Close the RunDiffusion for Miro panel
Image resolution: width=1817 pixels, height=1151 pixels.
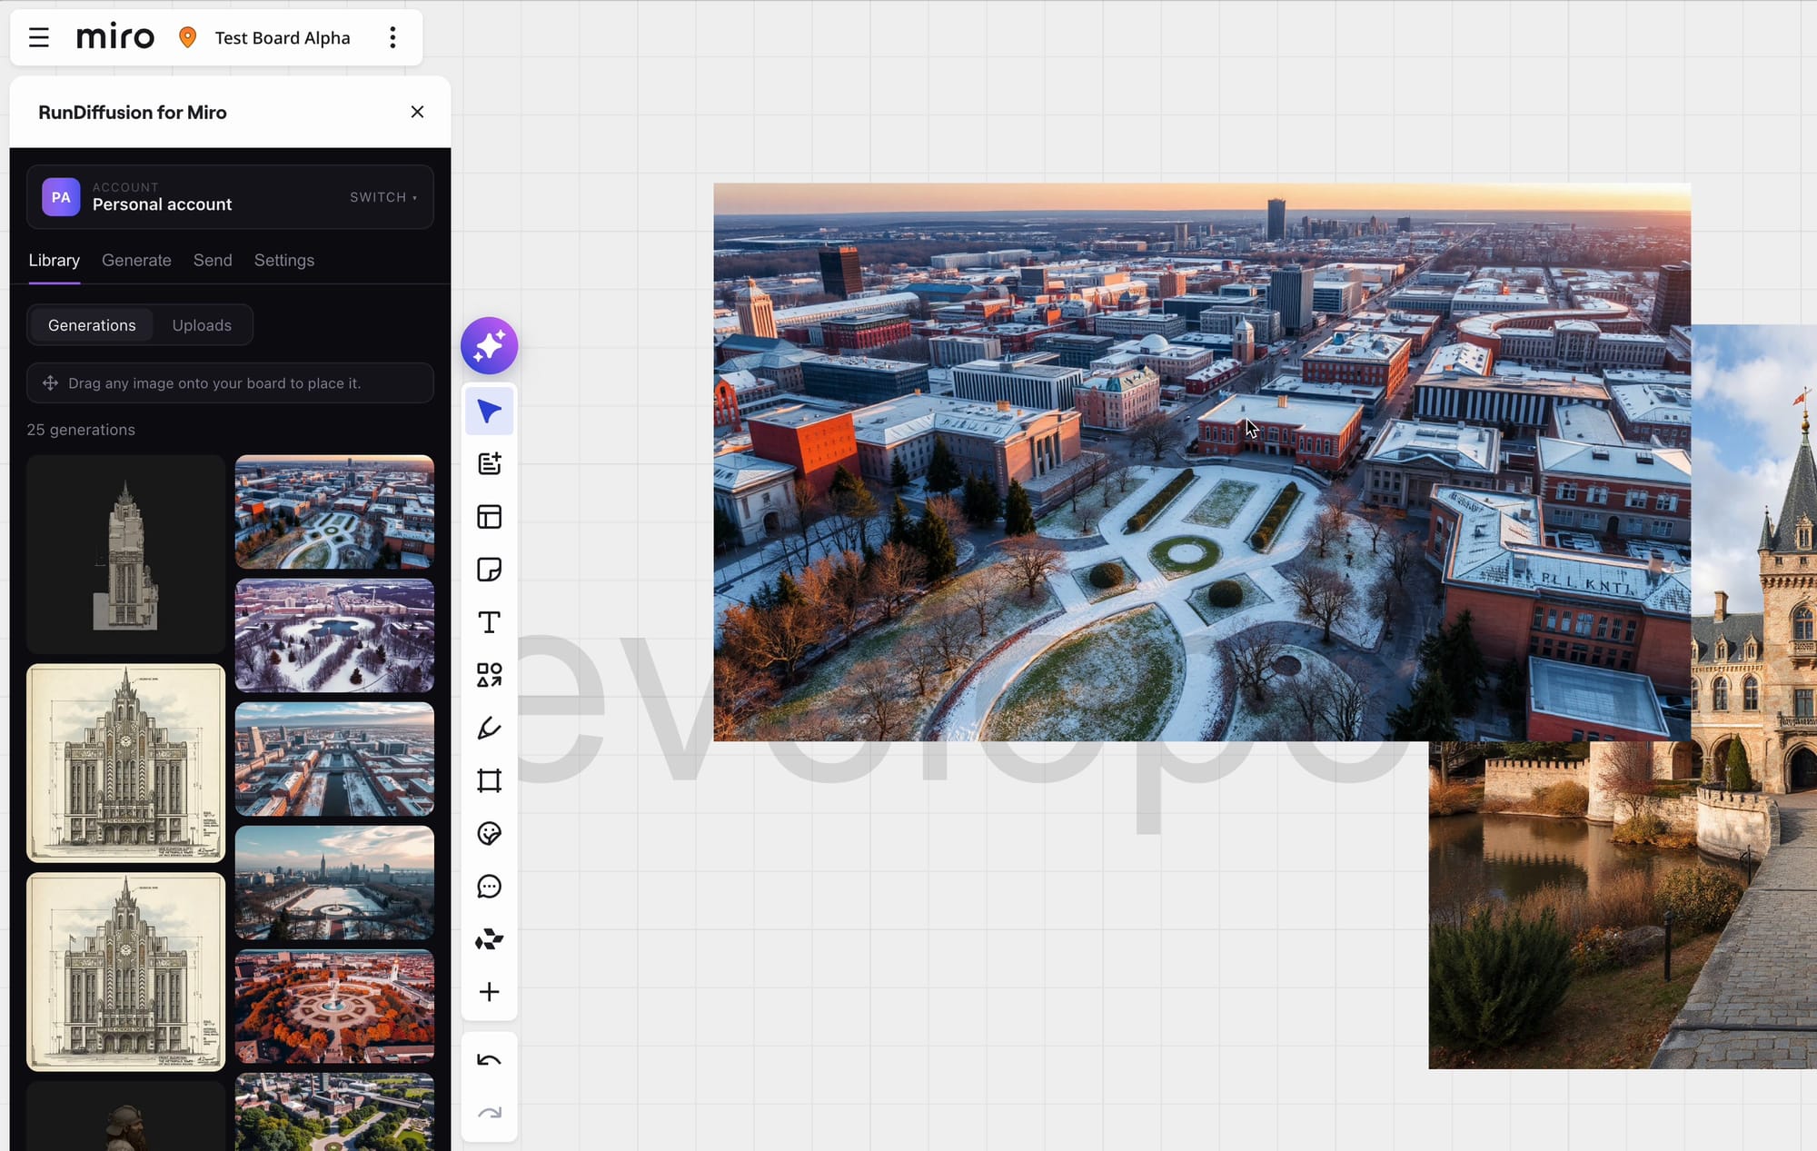(x=417, y=112)
